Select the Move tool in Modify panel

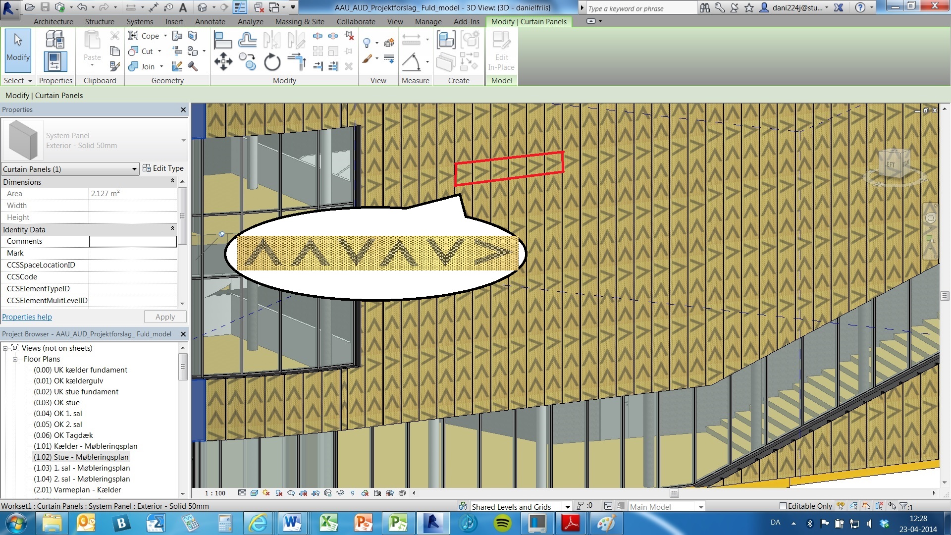tap(223, 62)
